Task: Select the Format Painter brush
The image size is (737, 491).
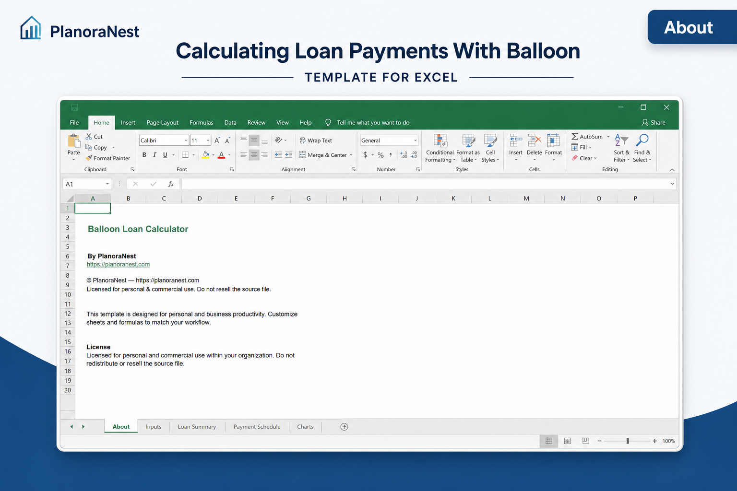Action: pyautogui.click(x=89, y=158)
